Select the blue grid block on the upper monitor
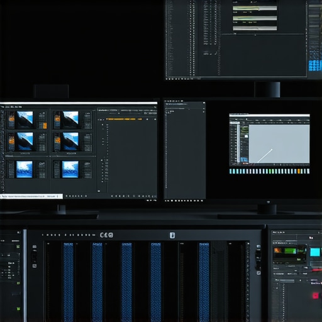The height and width of the screenshot is (322, 322). 315,65
